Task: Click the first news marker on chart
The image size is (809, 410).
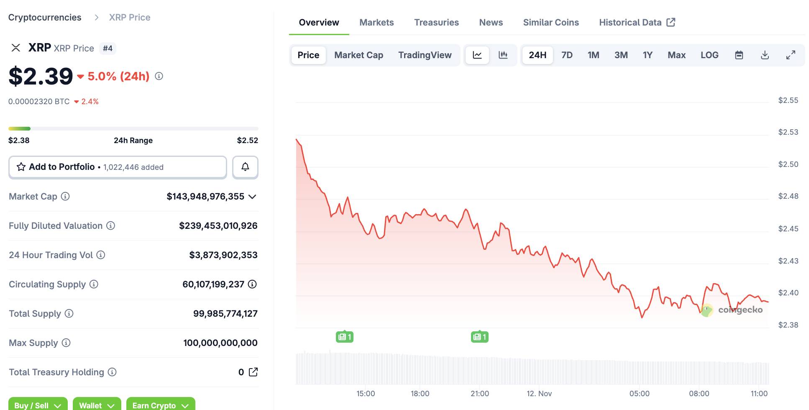Action: 345,337
